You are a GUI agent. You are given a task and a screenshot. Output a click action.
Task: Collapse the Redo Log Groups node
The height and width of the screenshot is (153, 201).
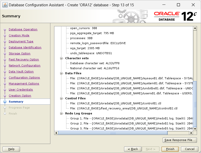(61, 114)
